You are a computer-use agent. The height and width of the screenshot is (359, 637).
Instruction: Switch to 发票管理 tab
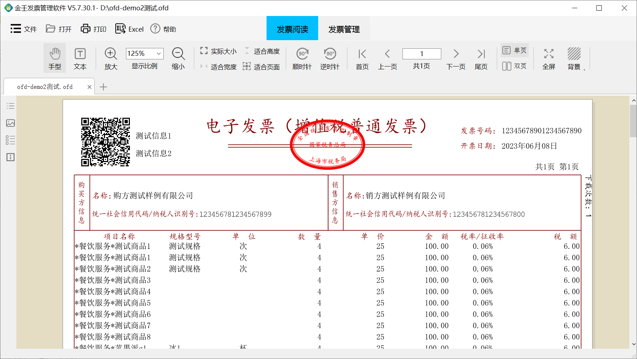click(344, 29)
